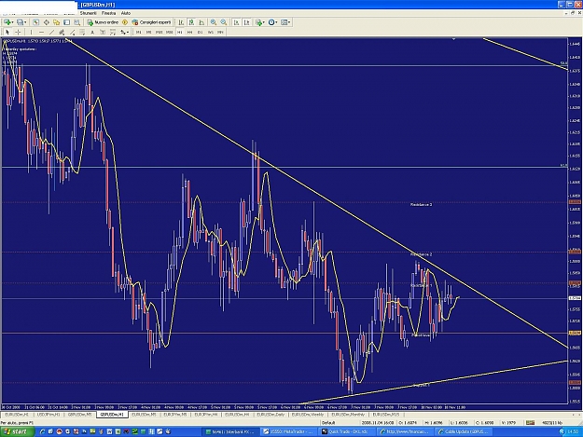This screenshot has height=437, width=583.
Task: Select the Trendline drawing tool
Action: tap(51, 33)
